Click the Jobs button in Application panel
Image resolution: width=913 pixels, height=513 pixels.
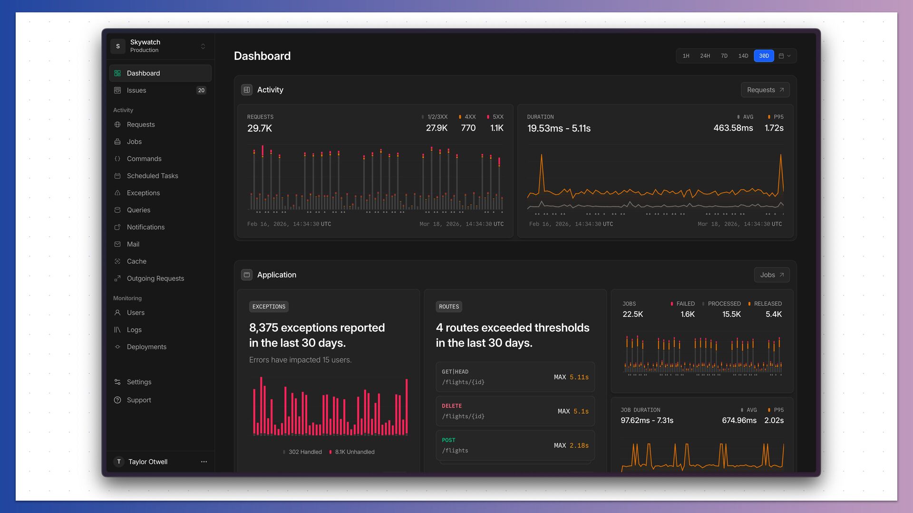point(771,275)
